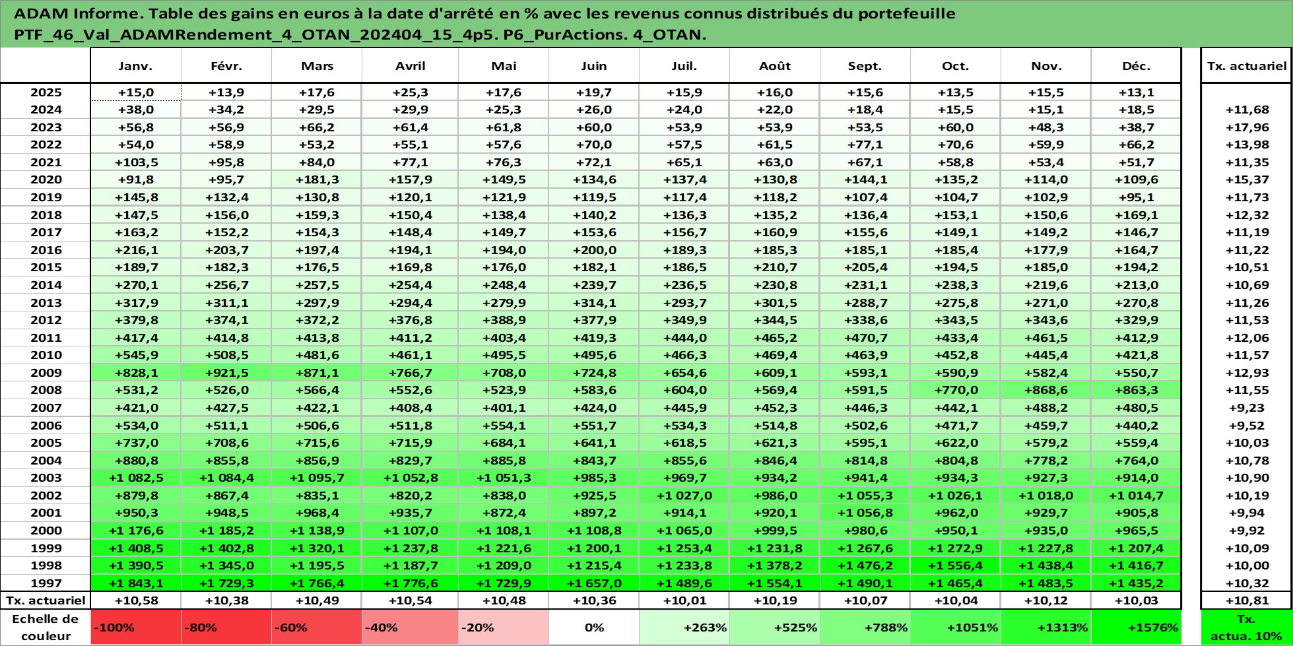Viewport: 1293px width, 646px height.
Task: Click the -100% red color scale swatch
Action: point(135,628)
